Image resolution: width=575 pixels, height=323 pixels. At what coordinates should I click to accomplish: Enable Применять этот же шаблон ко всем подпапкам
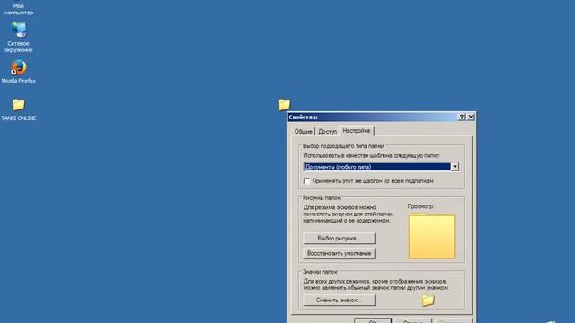(306, 181)
